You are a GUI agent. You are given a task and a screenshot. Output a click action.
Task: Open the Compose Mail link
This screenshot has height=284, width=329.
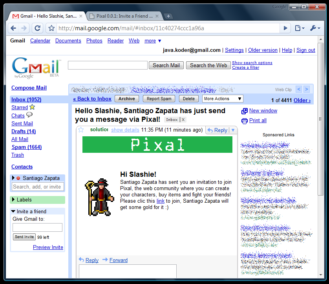29,88
